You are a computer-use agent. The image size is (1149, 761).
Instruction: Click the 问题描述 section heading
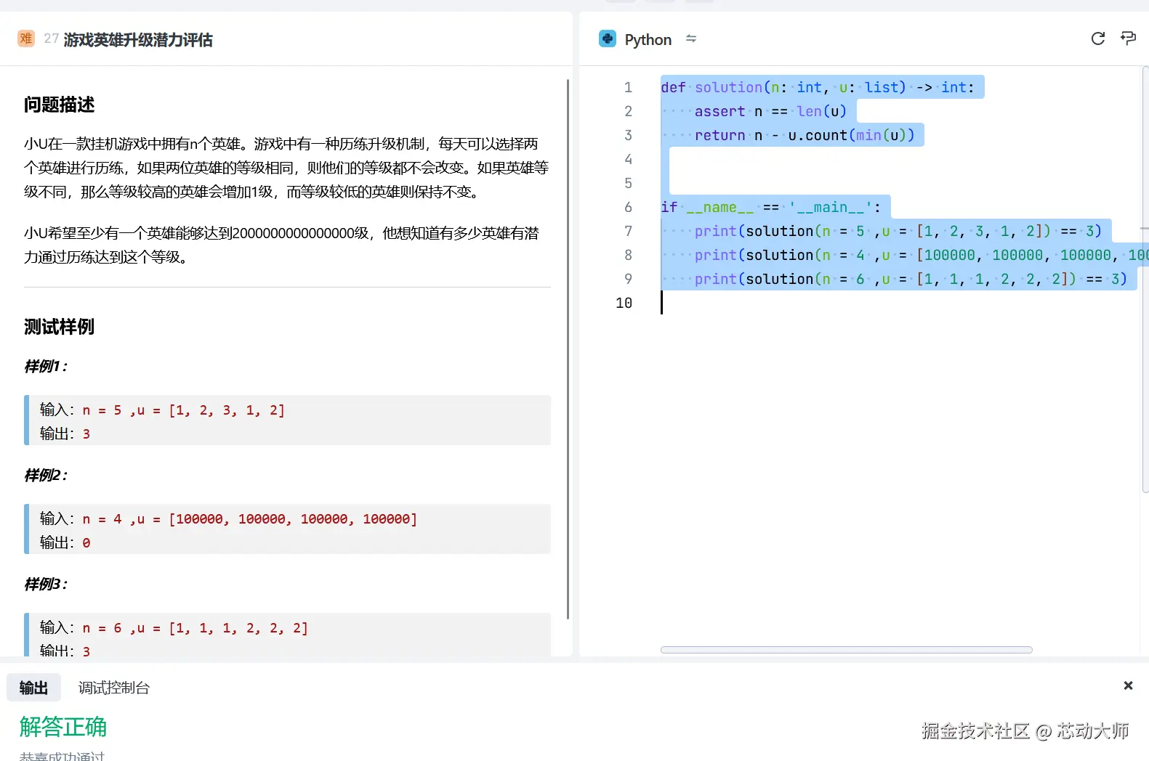[60, 105]
